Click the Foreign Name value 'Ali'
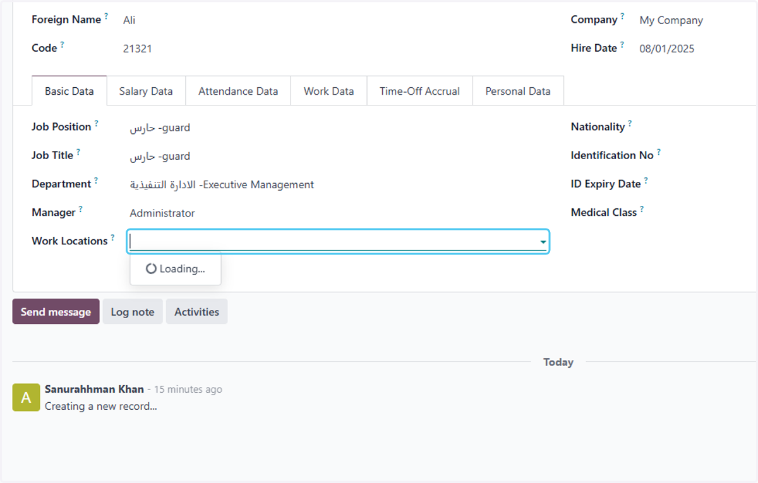This screenshot has width=758, height=483. tap(129, 20)
